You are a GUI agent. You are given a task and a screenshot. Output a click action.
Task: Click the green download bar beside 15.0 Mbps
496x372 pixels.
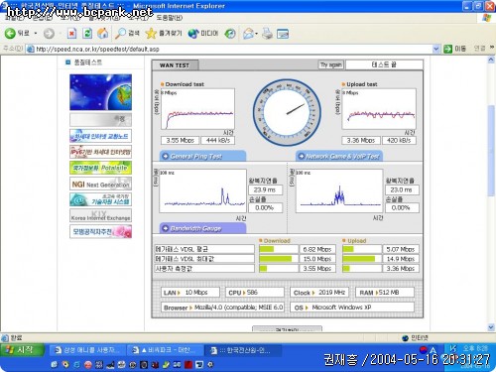pos(276,259)
